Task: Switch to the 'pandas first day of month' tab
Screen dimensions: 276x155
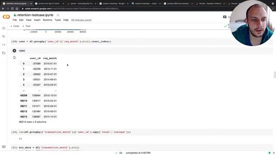Action: pyautogui.click(x=49, y=3)
